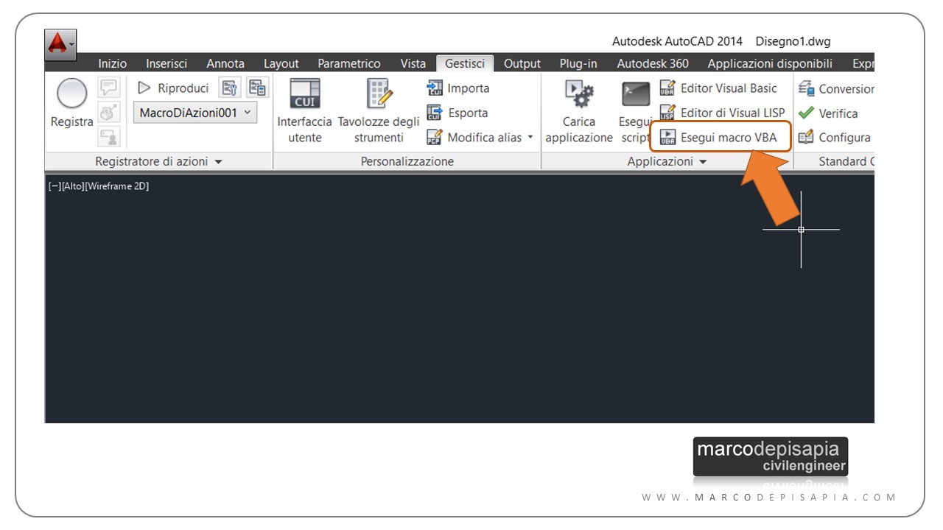Run Esegui macro VBA icon
This screenshot has width=943, height=530.
pyautogui.click(x=667, y=137)
